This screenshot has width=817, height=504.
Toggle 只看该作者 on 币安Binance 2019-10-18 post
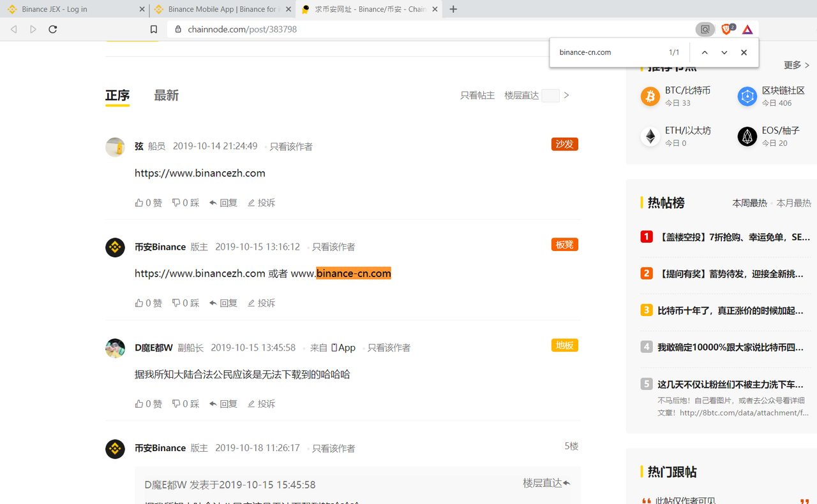tap(333, 449)
